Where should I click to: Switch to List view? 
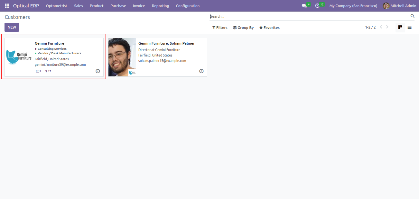410,27
